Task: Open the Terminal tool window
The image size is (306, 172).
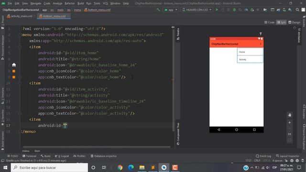Action: coord(29,156)
